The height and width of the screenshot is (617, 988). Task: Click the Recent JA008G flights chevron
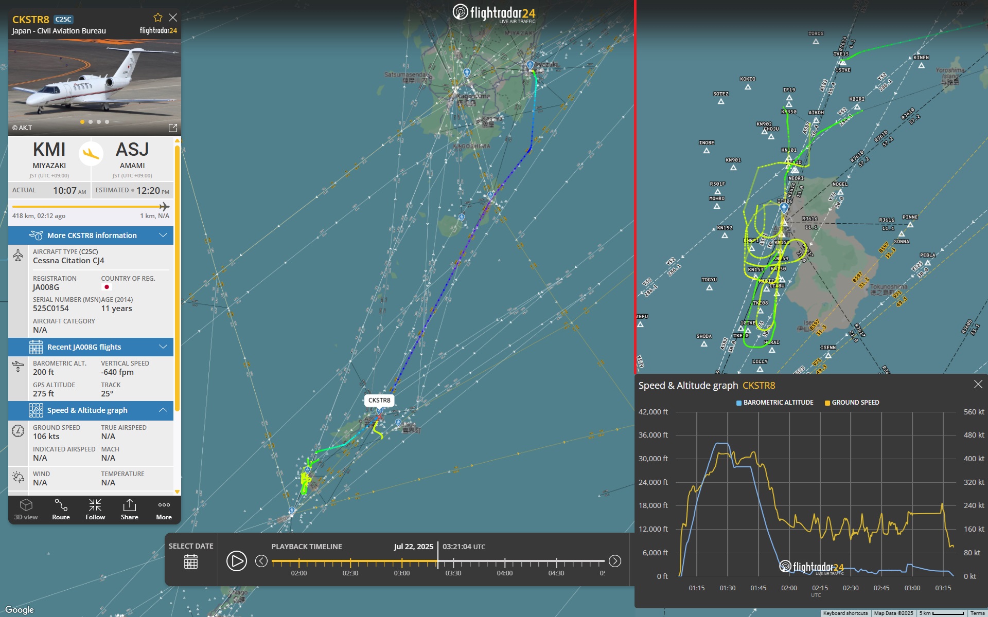[x=163, y=347]
